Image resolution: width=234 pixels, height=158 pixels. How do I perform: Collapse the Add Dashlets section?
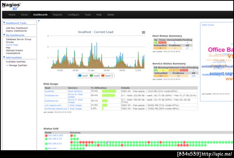click(4, 57)
